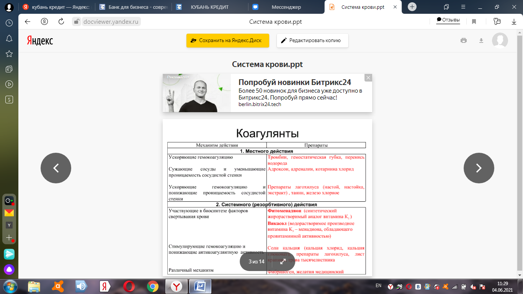The width and height of the screenshot is (523, 294).
Task: Open a new browser tab
Action: point(412,7)
